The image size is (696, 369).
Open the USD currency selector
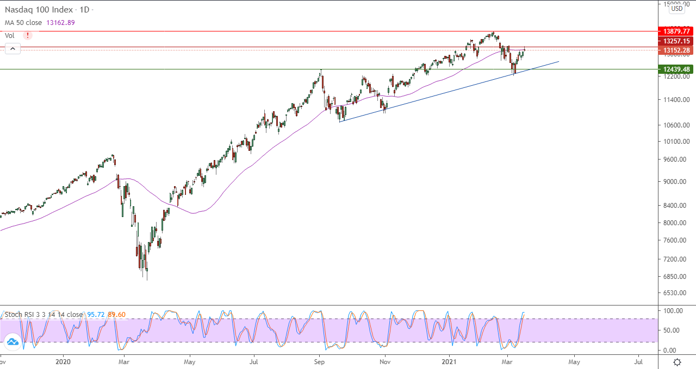pos(677,8)
